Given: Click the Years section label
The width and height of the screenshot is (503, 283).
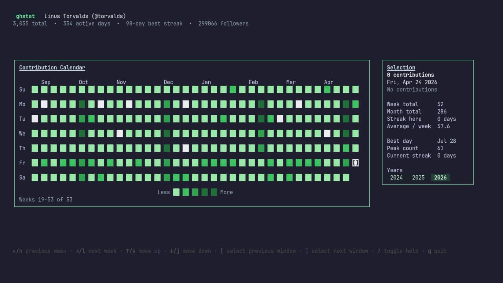Looking at the screenshot, I should coord(395,170).
